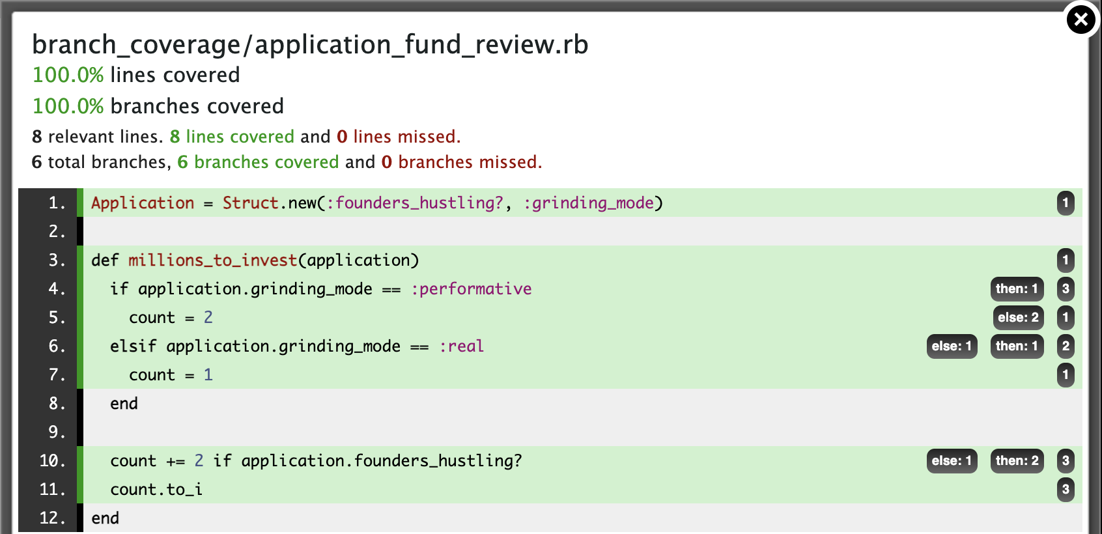Viewport: 1102px width, 534px height.
Task: Click the hit count badge on line 7
Action: [x=1066, y=375]
